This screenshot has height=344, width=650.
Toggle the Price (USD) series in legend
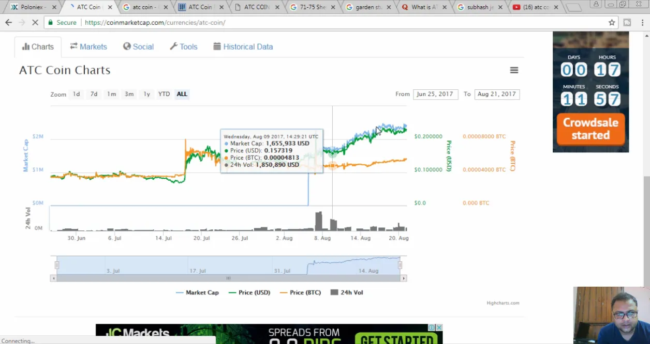click(x=249, y=292)
